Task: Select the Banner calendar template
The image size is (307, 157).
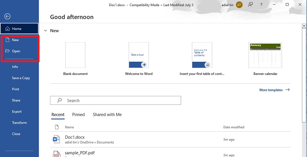Action: [265, 59]
